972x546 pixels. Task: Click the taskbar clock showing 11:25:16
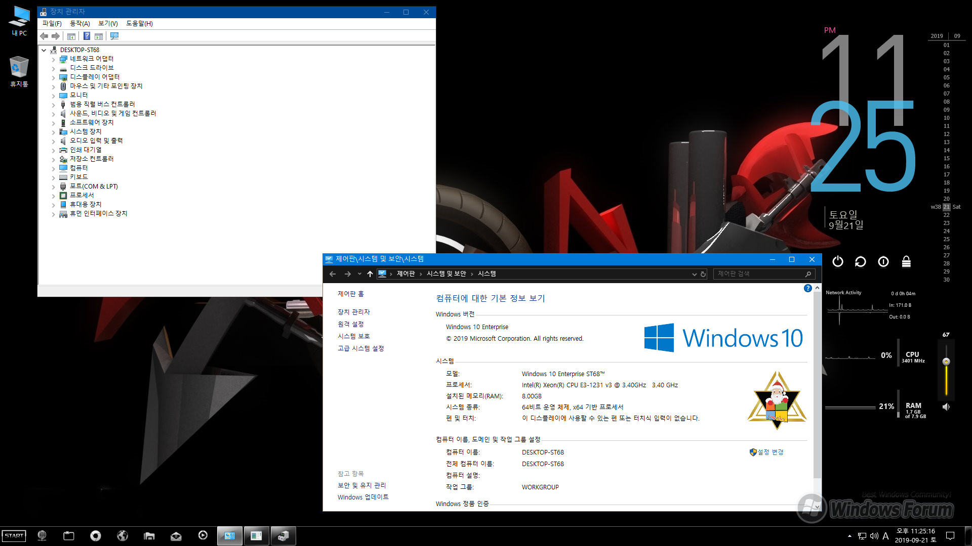pyautogui.click(x=915, y=536)
